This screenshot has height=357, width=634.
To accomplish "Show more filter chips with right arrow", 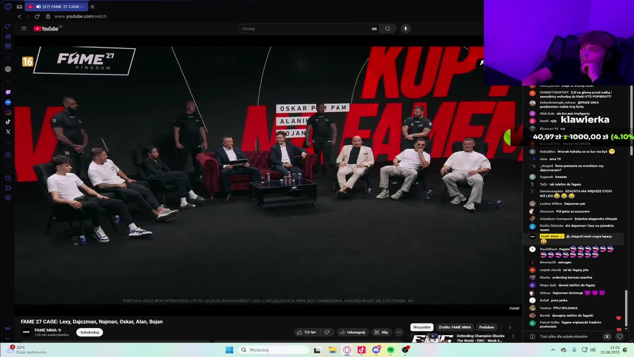I will coord(510,327).
